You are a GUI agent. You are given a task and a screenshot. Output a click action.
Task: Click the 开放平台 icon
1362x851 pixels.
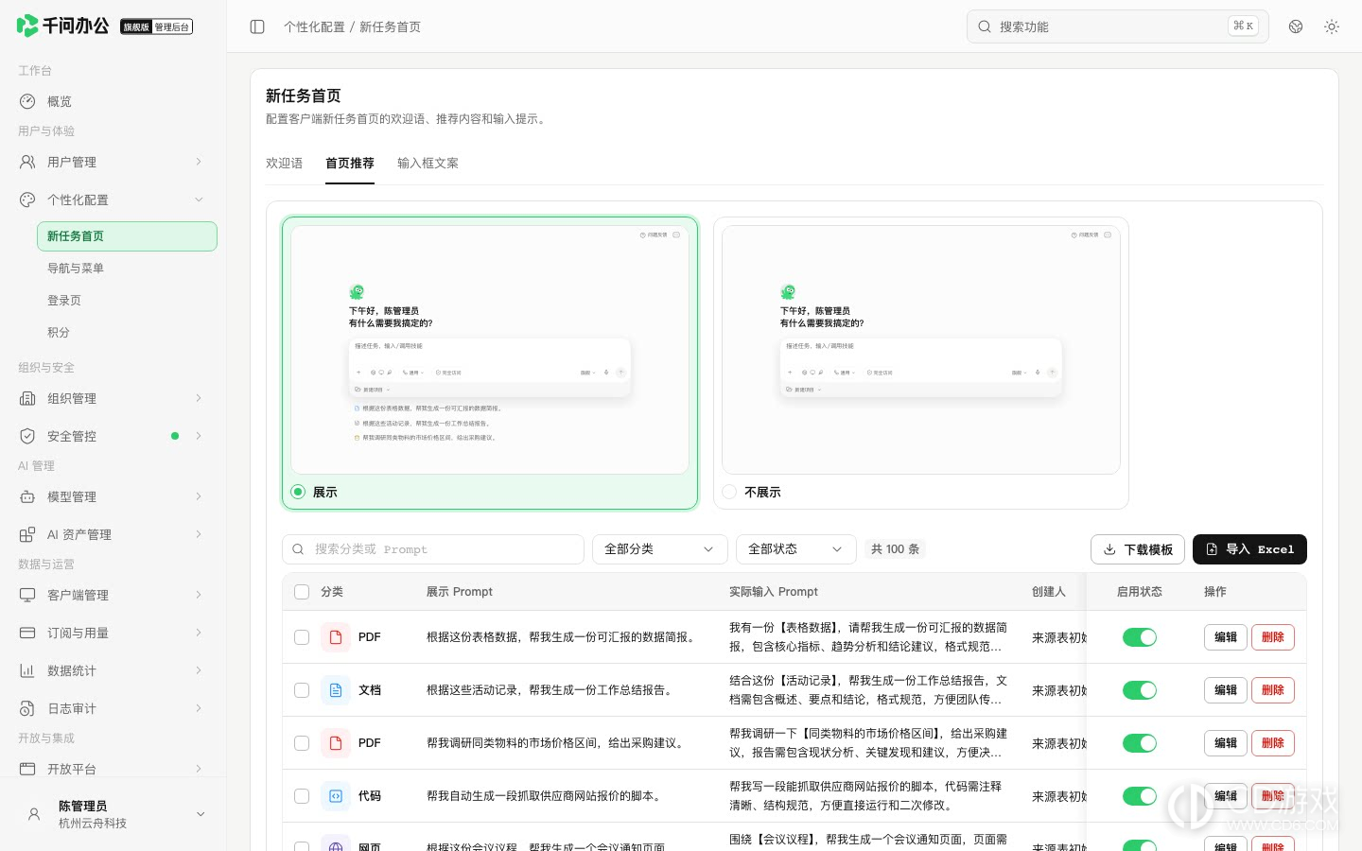pyautogui.click(x=27, y=769)
